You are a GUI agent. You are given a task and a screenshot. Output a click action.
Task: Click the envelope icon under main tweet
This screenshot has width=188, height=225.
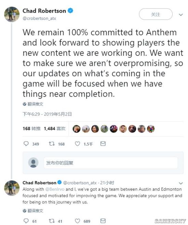[103, 143]
